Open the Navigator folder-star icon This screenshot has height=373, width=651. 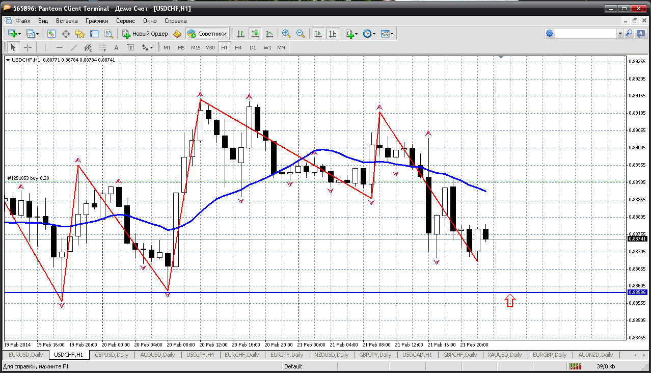point(80,34)
